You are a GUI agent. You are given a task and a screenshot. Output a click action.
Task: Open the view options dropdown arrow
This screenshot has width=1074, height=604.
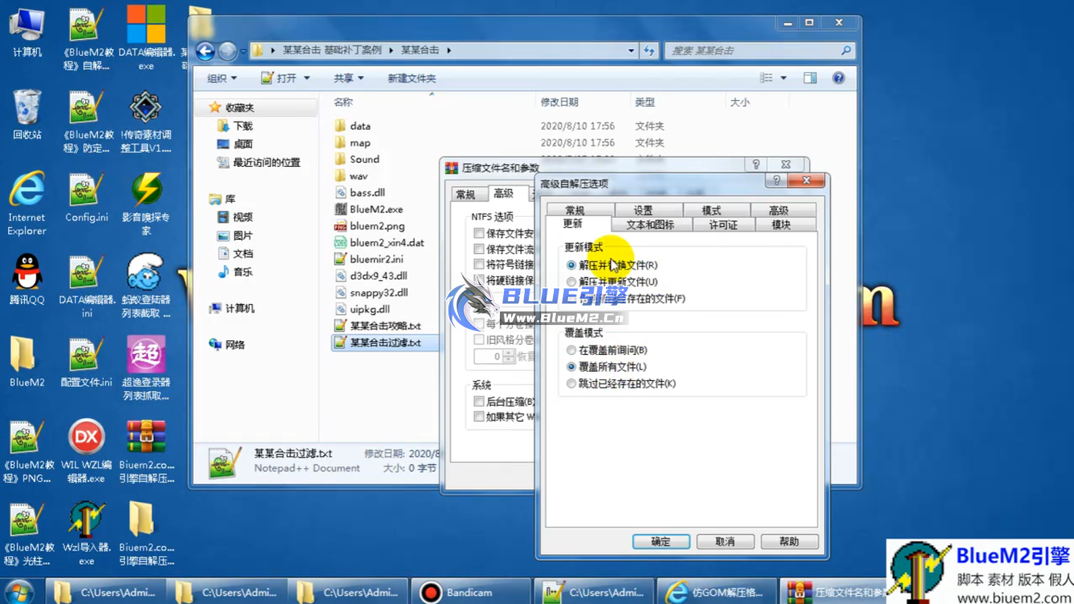[784, 78]
